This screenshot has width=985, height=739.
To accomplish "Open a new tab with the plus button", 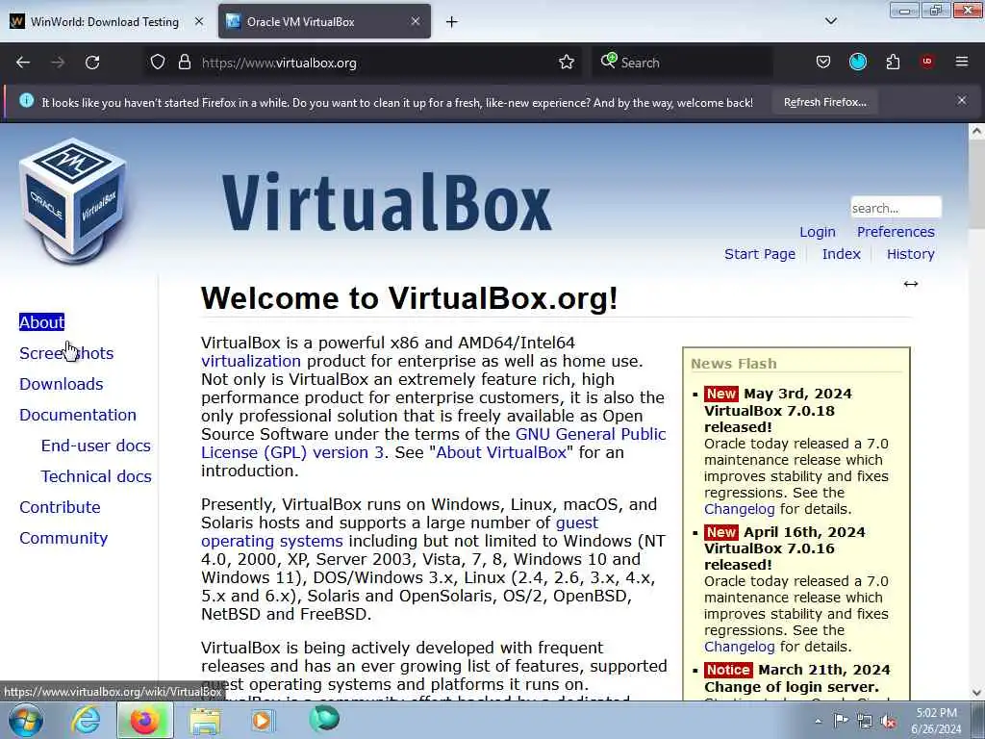I will pyautogui.click(x=452, y=22).
